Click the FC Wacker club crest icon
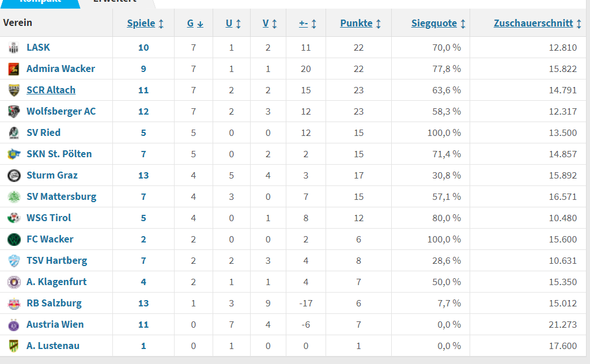 click(14, 239)
